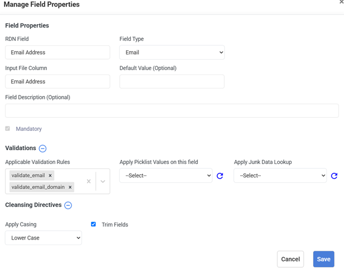Open the Apply Casing dropdown
The image size is (344, 276).
pyautogui.click(x=44, y=238)
